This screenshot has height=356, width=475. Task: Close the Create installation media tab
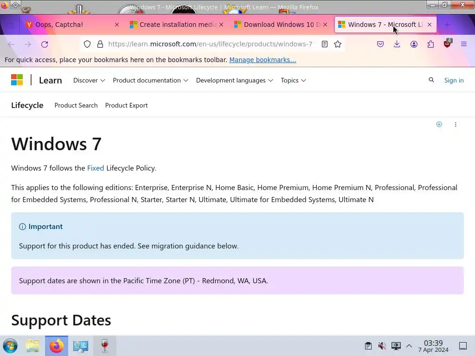pos(221,25)
